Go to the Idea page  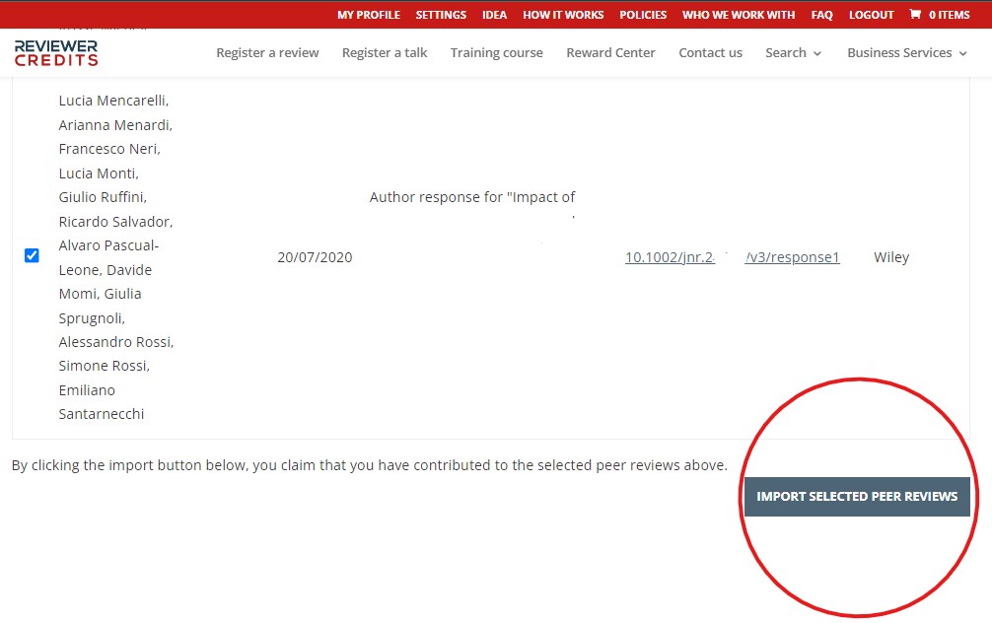tap(494, 15)
